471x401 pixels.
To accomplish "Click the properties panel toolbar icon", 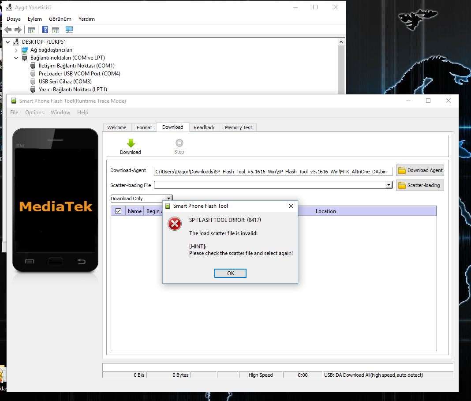I will point(56,30).
